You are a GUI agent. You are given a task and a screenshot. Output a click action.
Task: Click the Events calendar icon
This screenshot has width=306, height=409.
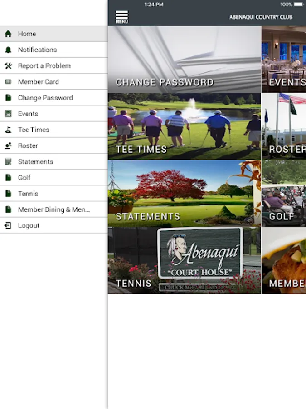pyautogui.click(x=8, y=114)
